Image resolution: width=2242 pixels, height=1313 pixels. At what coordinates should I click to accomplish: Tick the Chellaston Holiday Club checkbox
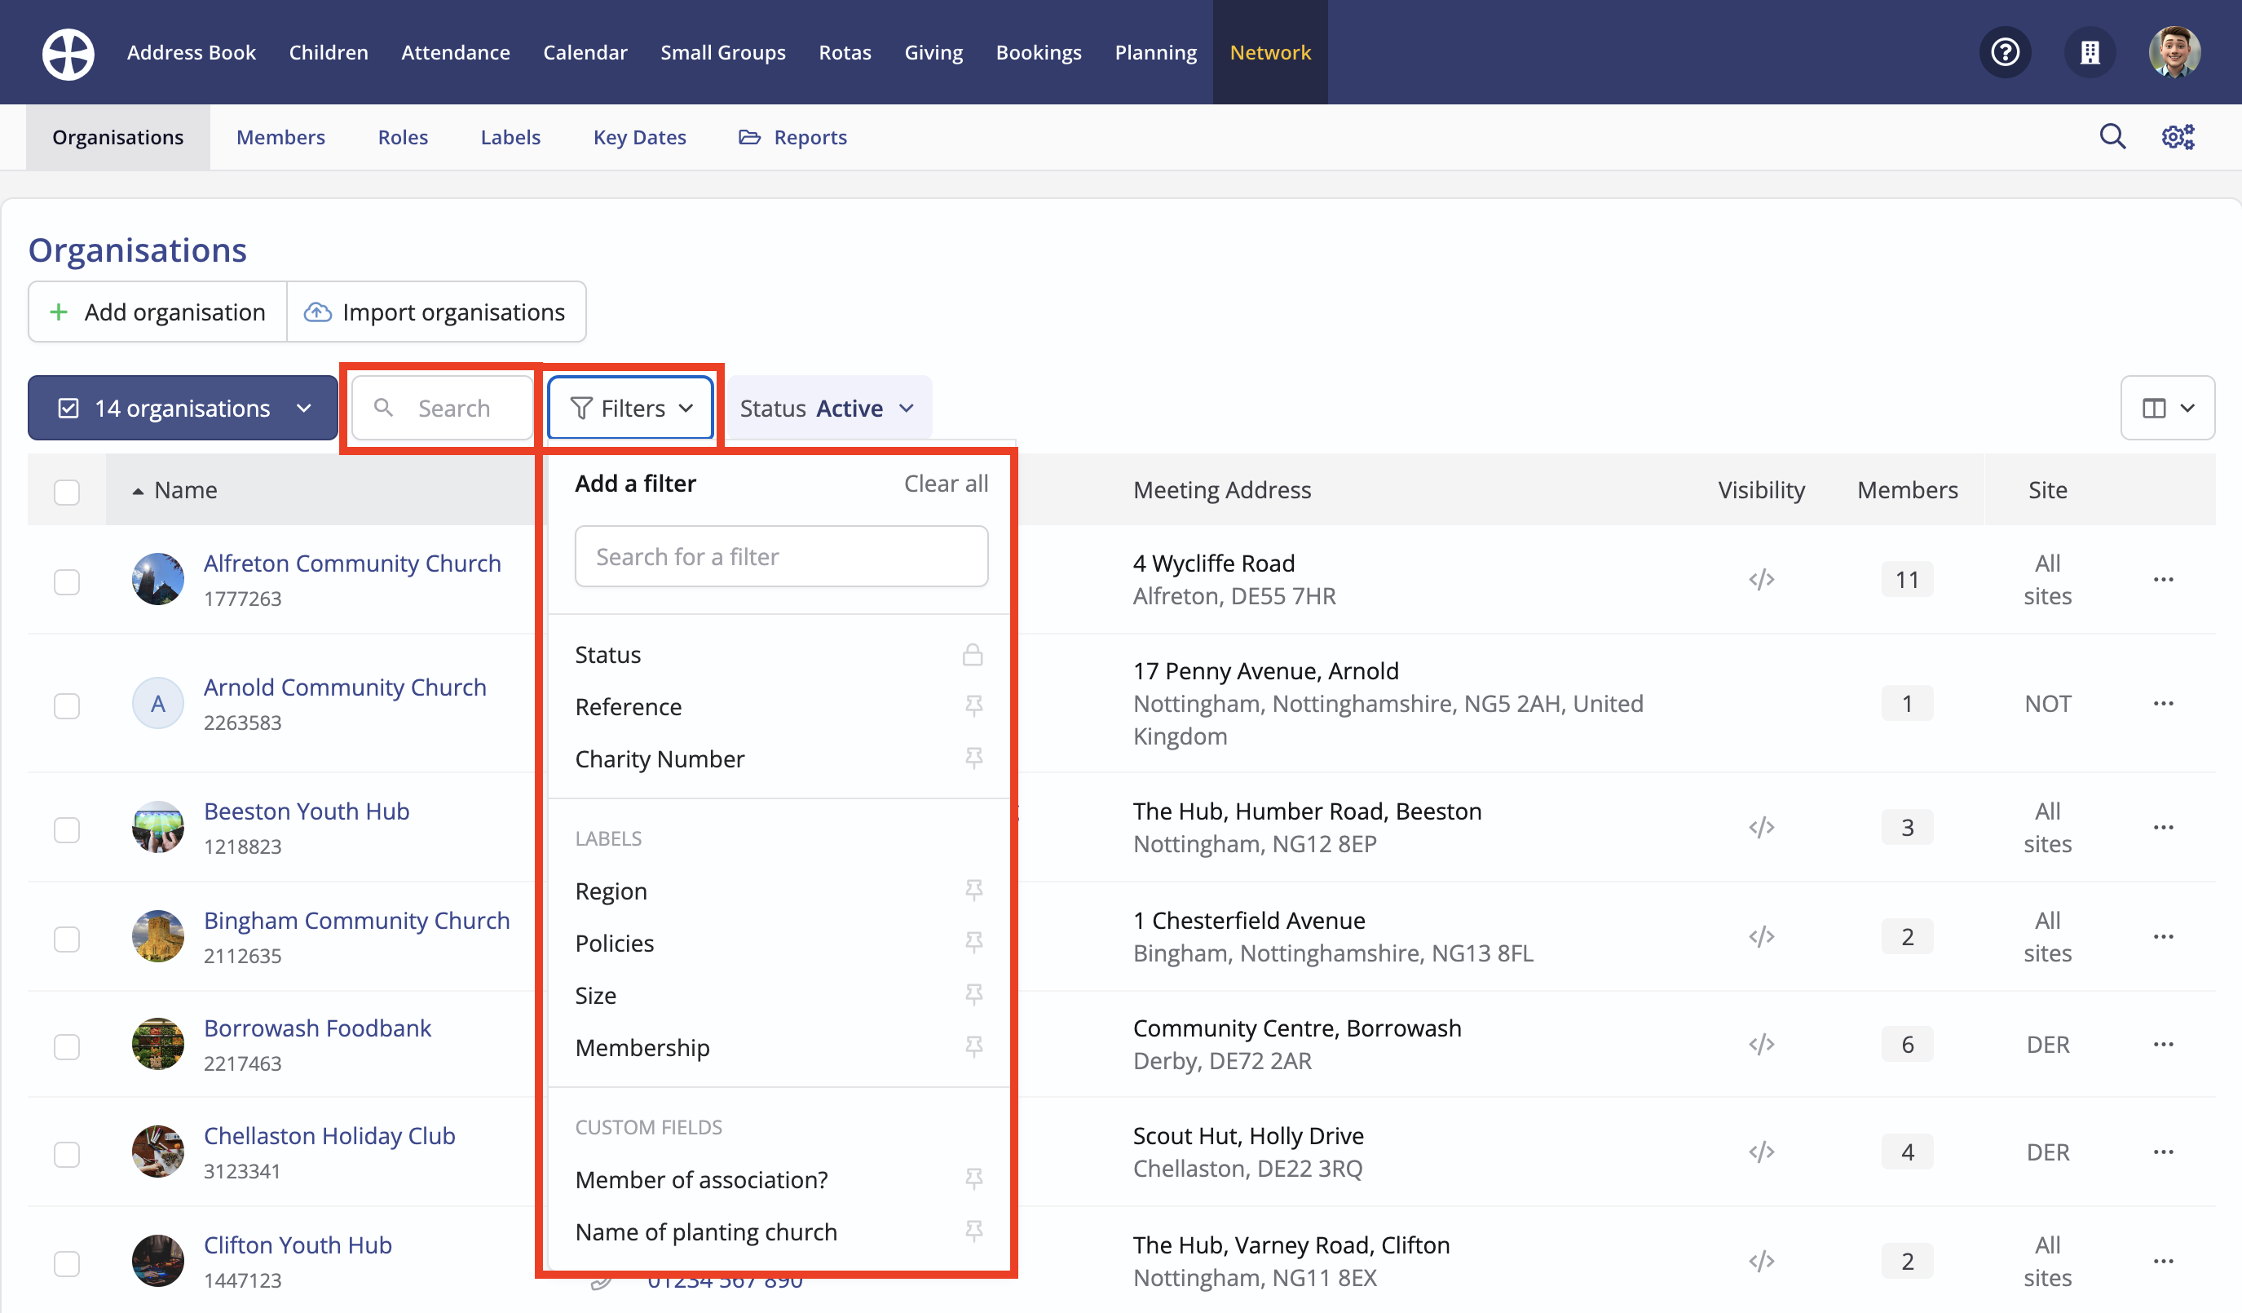67,1155
